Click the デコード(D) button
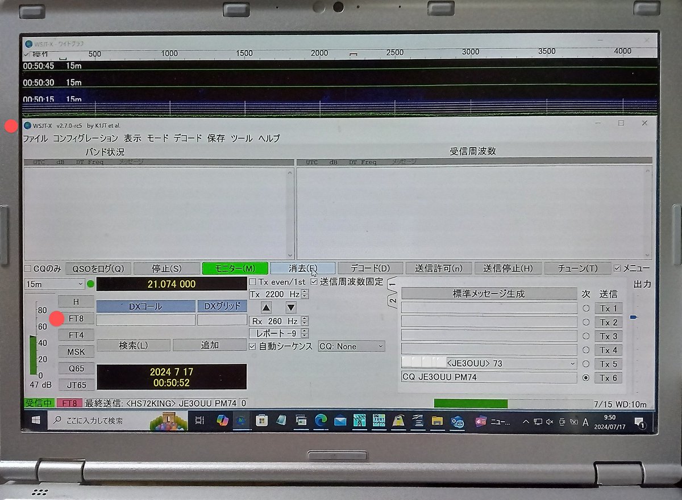The image size is (682, 500). click(370, 268)
